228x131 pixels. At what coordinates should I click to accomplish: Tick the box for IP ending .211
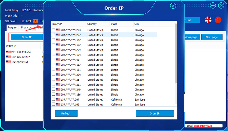(53, 84)
